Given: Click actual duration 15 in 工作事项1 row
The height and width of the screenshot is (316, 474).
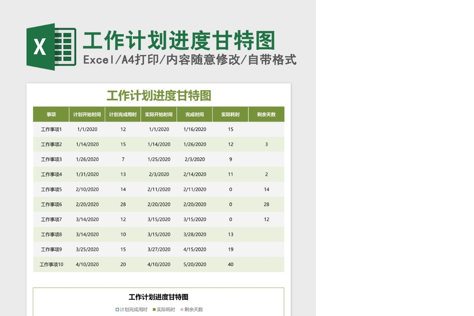Looking at the screenshot, I should (x=231, y=129).
